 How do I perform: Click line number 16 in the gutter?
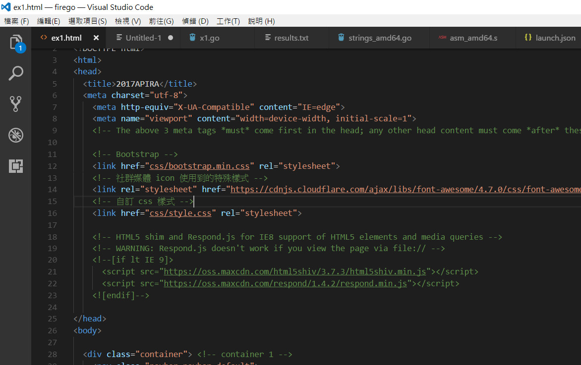pyautogui.click(x=53, y=213)
